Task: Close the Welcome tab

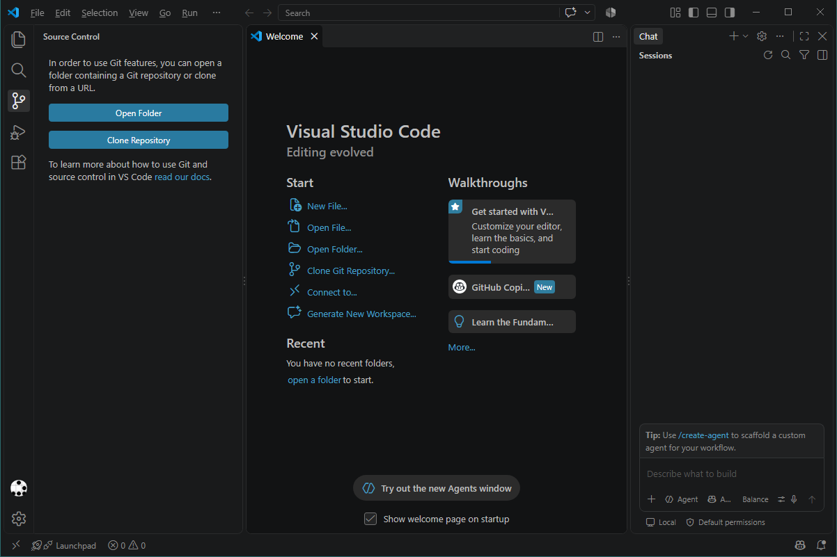Action: pos(314,37)
